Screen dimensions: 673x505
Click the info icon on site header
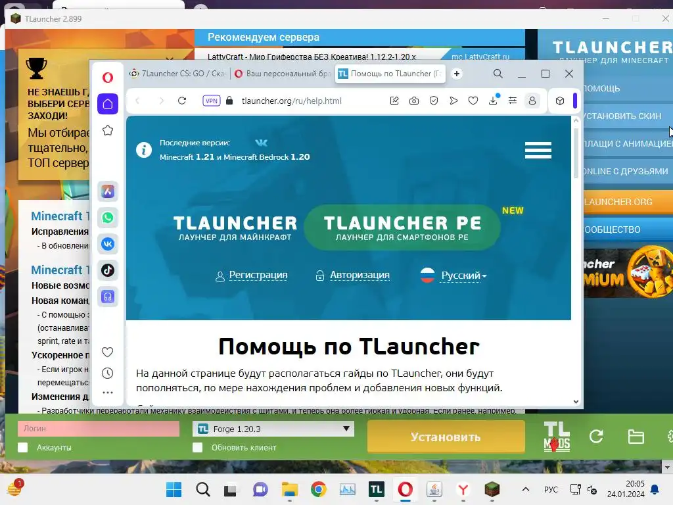[x=144, y=150]
